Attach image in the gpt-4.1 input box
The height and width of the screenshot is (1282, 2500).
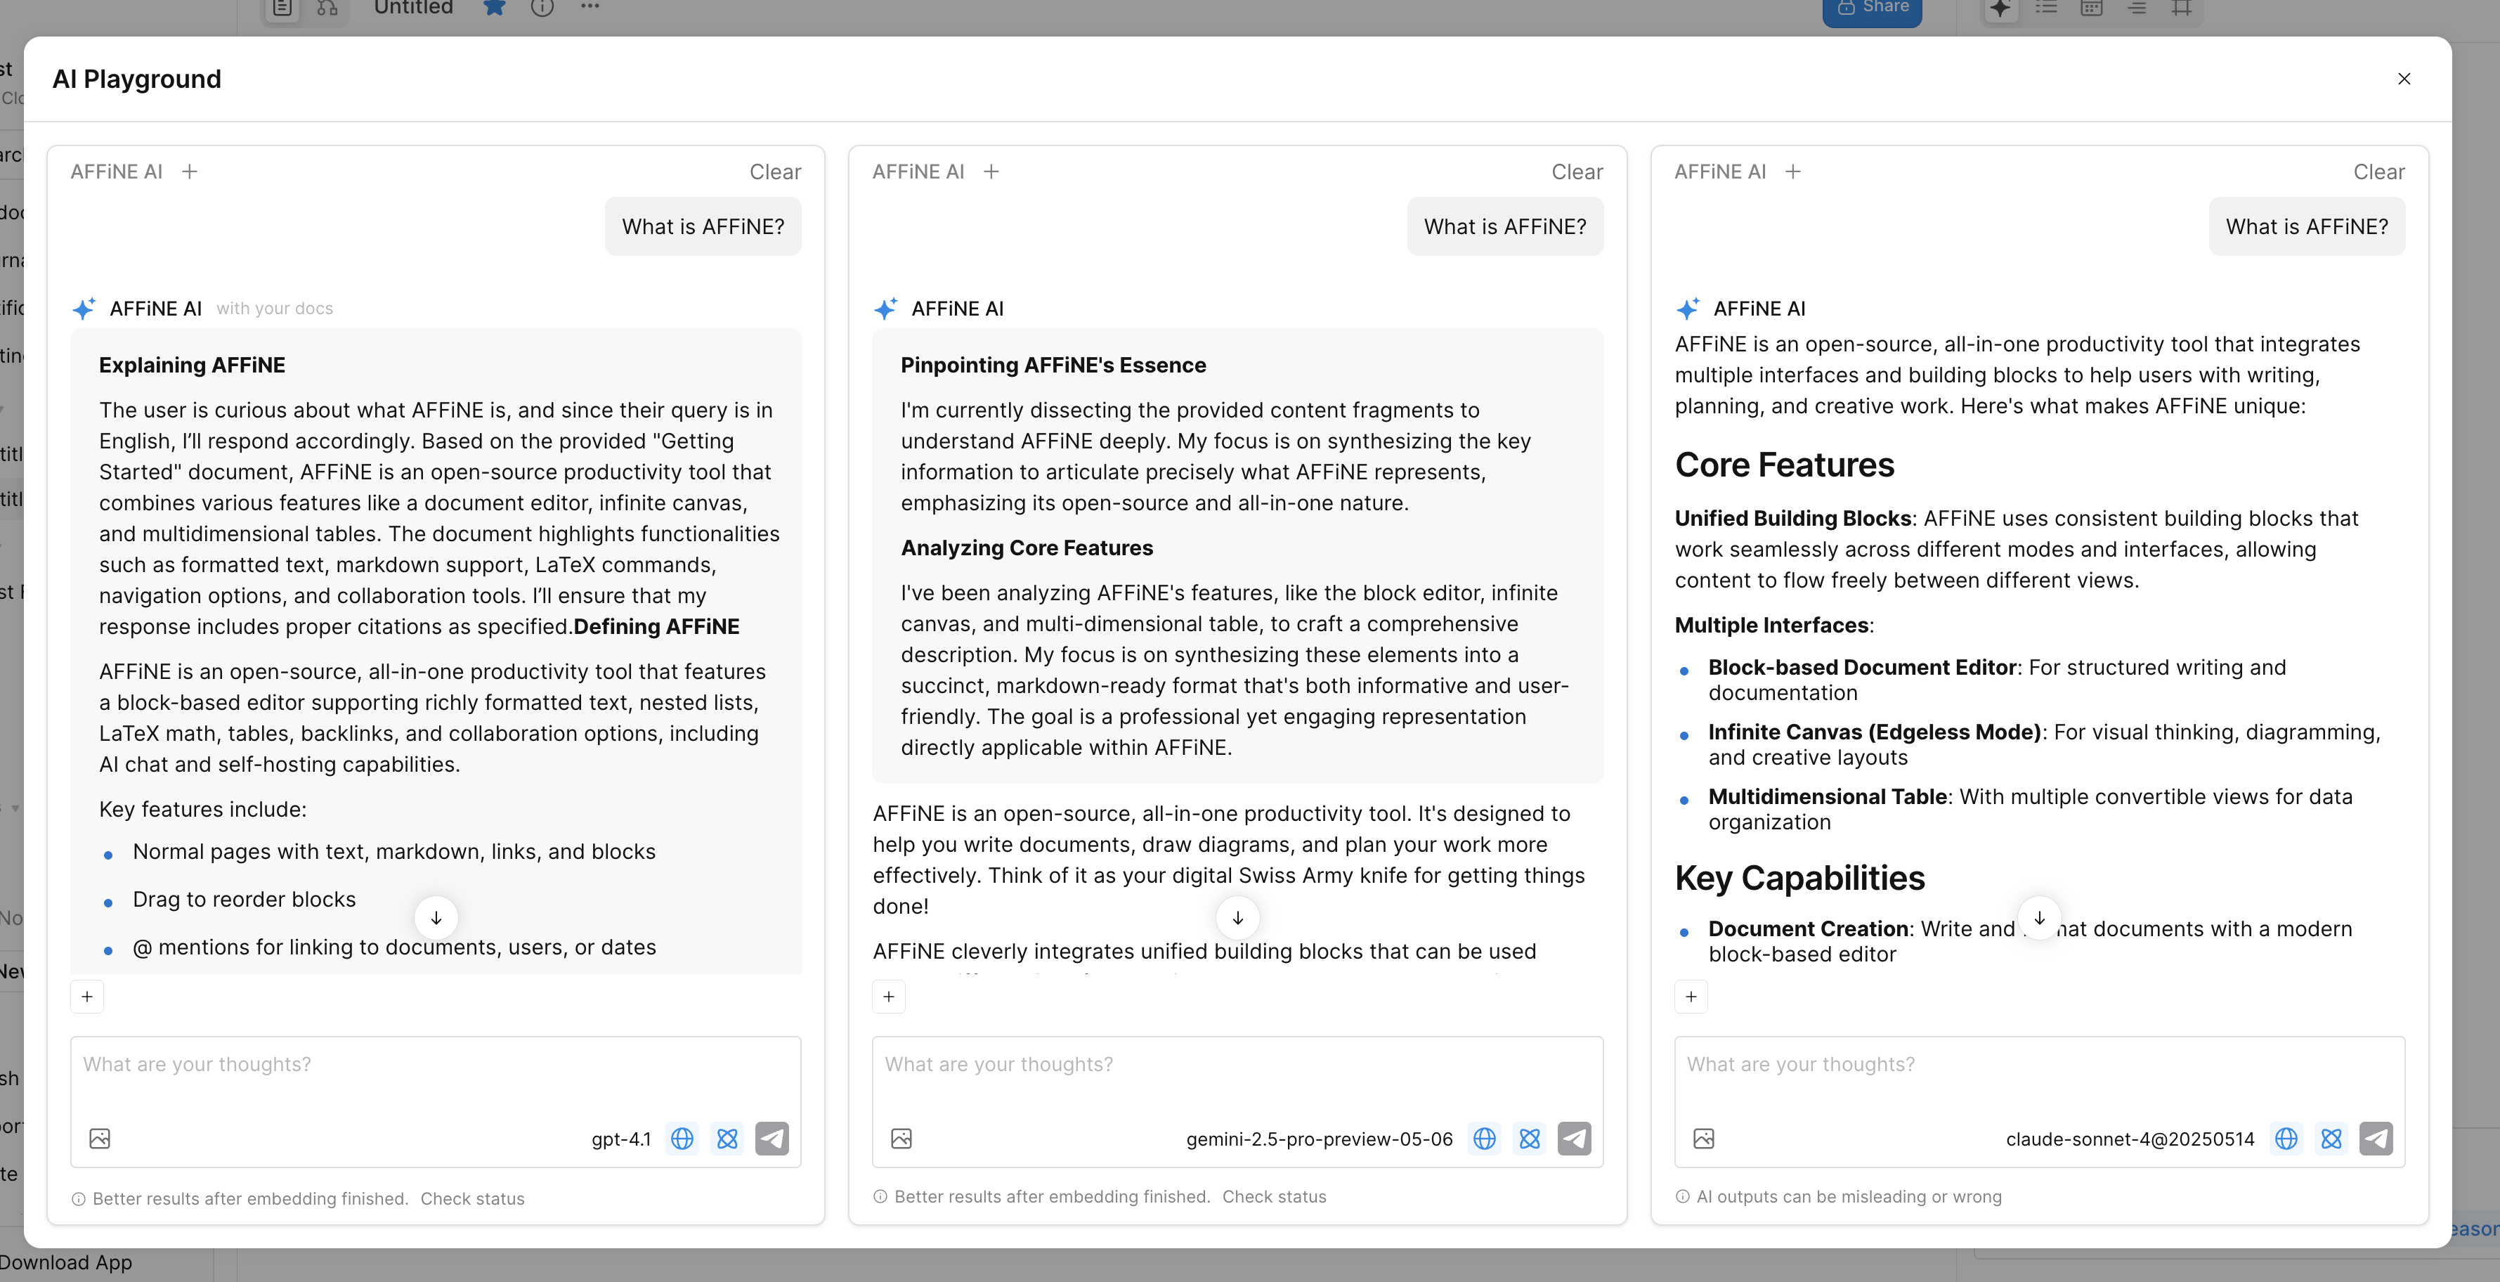point(100,1139)
